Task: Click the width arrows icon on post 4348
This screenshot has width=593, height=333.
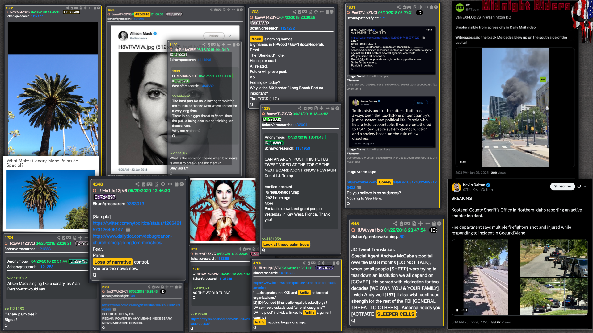Action: pos(170,184)
